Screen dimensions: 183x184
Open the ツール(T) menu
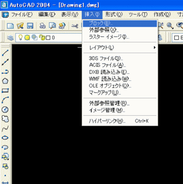pyautogui.click(x=138, y=15)
